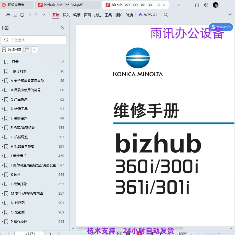Open file using the folder icon

(x=7, y=15)
